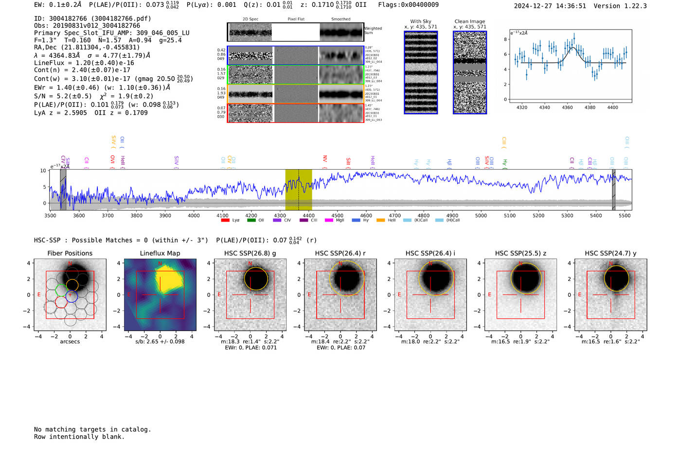Click the With Sky CCD image
681x463 pixels.
[421, 72]
